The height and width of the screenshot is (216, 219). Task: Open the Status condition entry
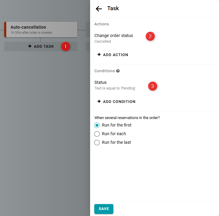[101, 82]
